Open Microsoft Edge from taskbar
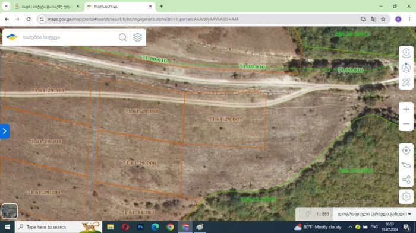The image size is (416, 233). tap(155, 227)
